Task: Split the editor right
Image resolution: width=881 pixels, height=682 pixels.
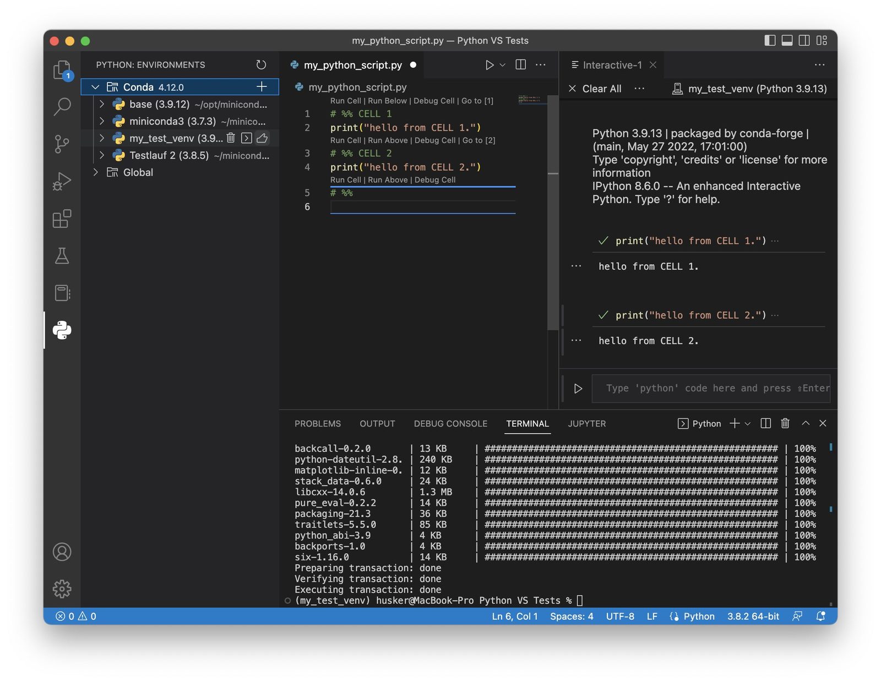Action: coord(520,65)
